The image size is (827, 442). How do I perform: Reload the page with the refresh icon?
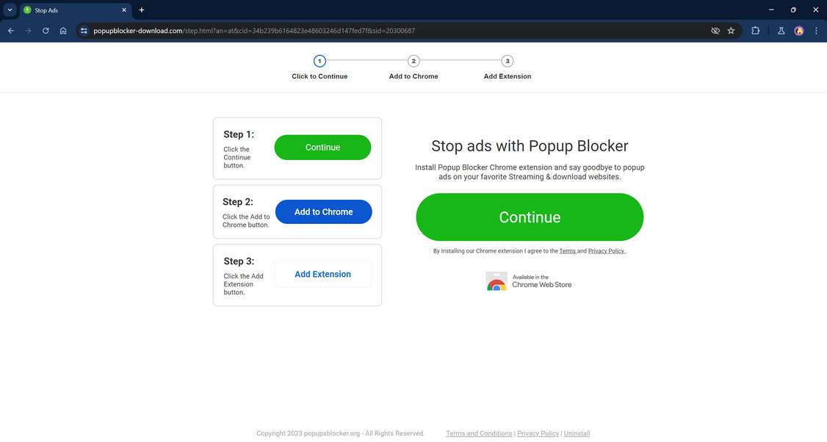pos(45,30)
